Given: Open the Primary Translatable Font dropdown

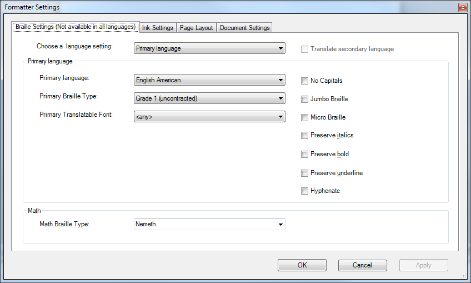Looking at the screenshot, I should tap(210, 117).
